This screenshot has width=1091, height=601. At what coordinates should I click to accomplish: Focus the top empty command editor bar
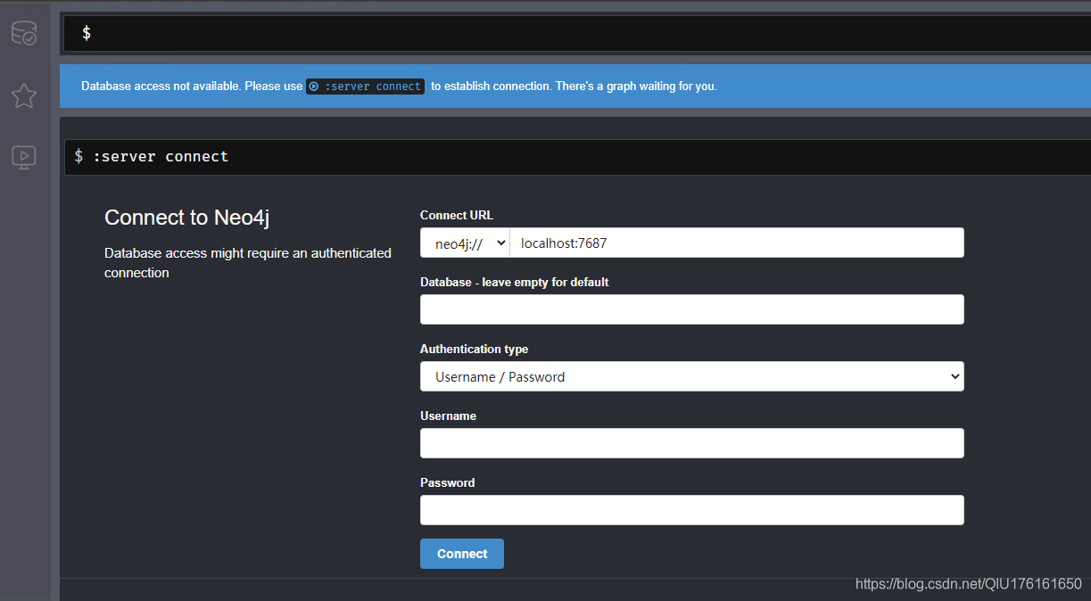tap(577, 33)
